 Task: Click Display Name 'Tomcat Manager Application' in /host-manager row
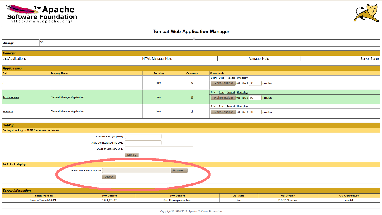click(68, 97)
